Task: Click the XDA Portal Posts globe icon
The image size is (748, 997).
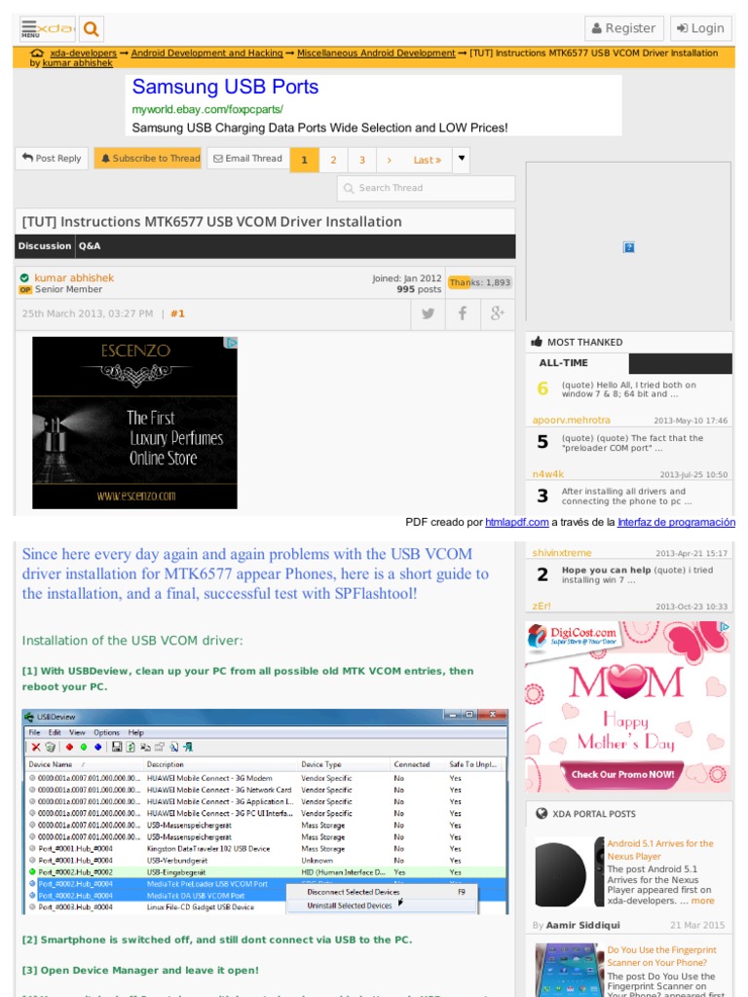Action: (x=542, y=813)
